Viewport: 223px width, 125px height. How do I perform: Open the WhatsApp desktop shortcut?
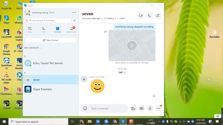point(19,19)
